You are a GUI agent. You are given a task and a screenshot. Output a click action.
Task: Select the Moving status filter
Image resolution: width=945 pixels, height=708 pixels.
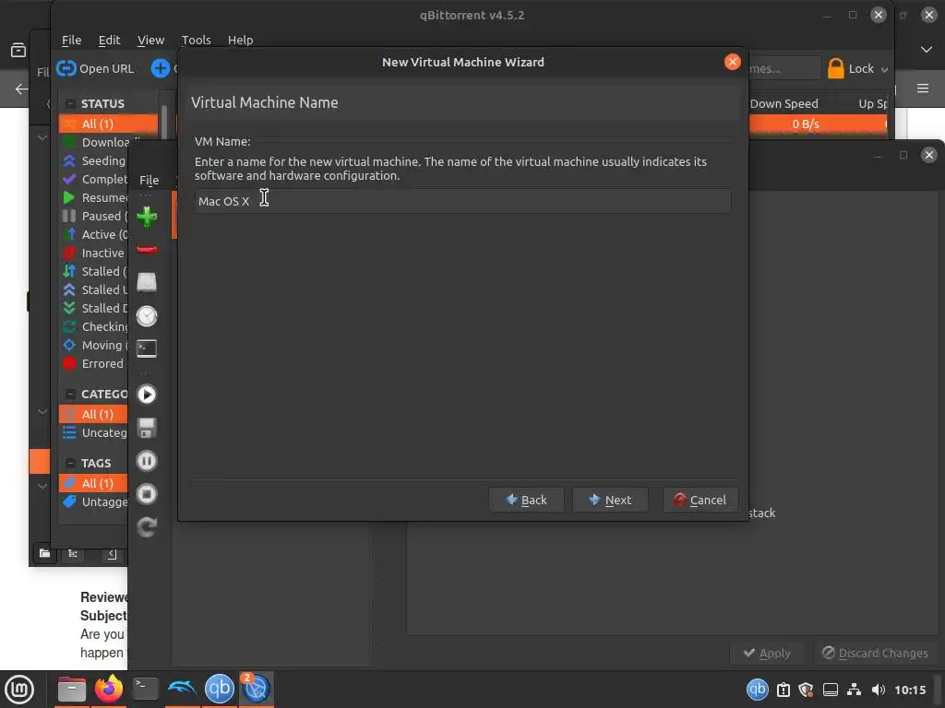point(95,345)
